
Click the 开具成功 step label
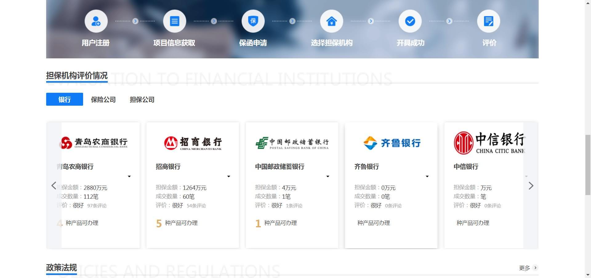[x=410, y=43]
